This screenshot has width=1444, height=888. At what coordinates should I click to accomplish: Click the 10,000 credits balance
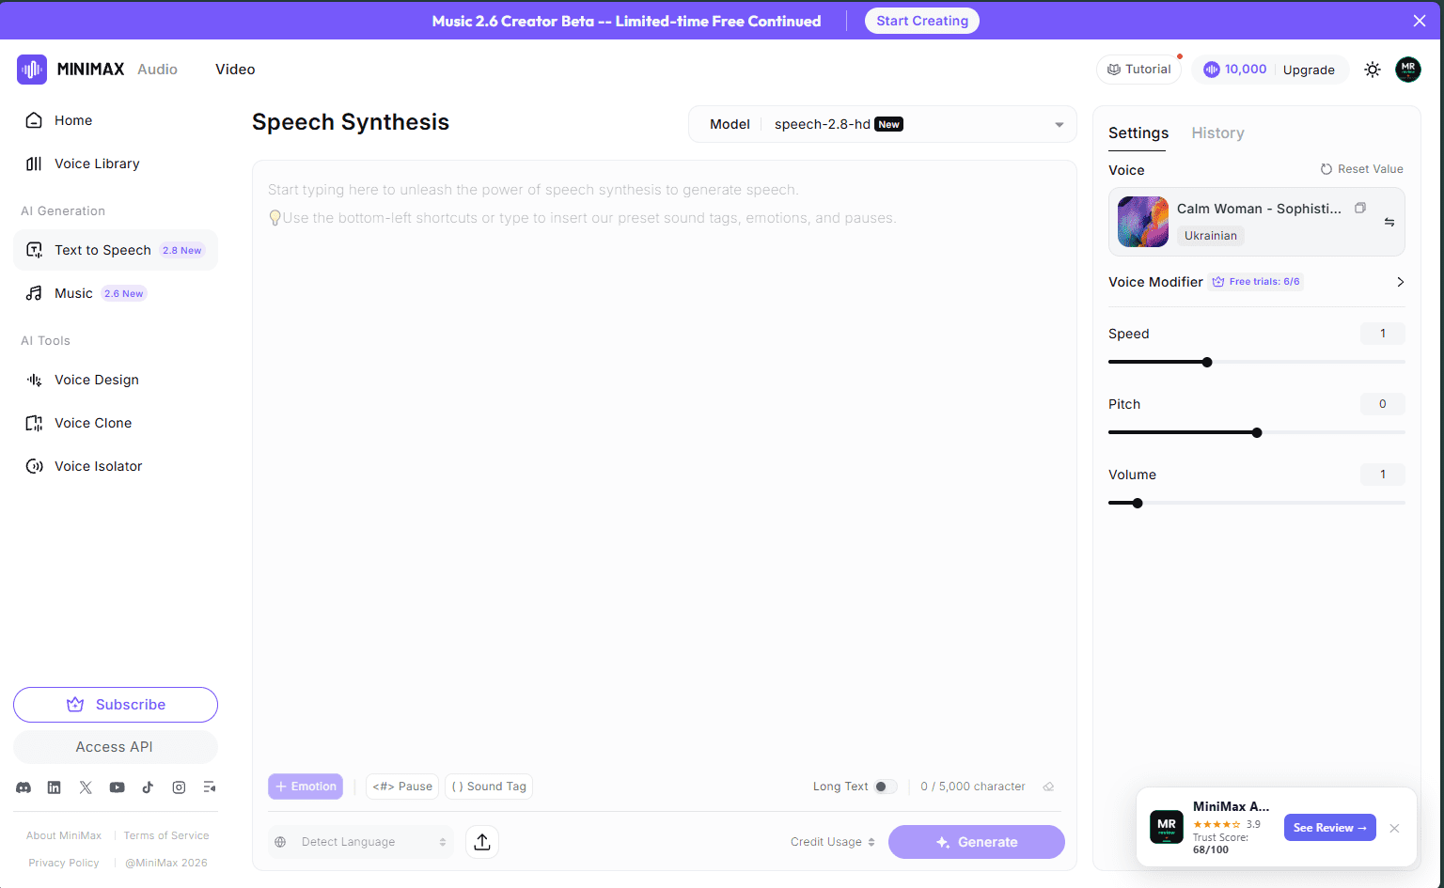(1246, 70)
